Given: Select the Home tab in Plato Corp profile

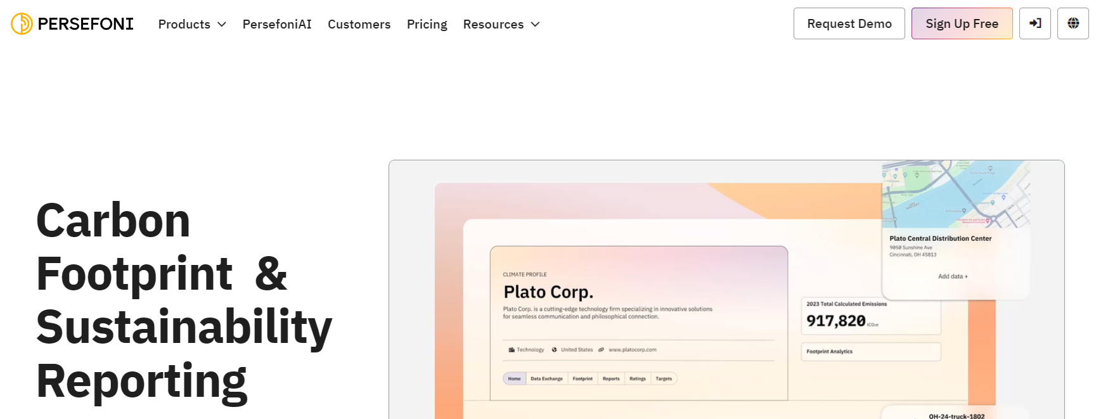Looking at the screenshot, I should 514,378.
